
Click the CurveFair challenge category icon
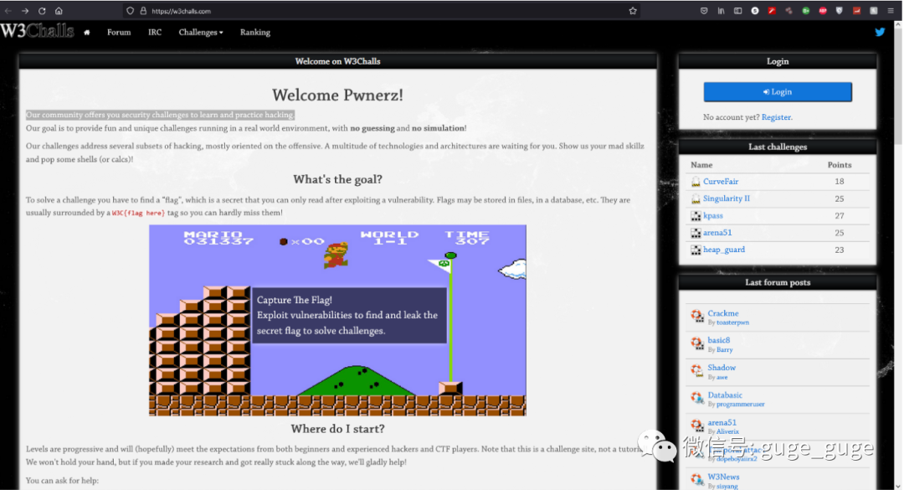(696, 182)
